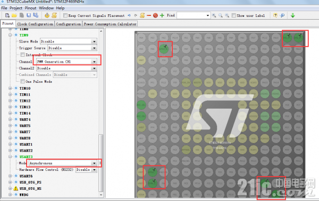The height and width of the screenshot is (201, 319).
Task: Click the yellow help question mark icon
Action: point(275,15)
